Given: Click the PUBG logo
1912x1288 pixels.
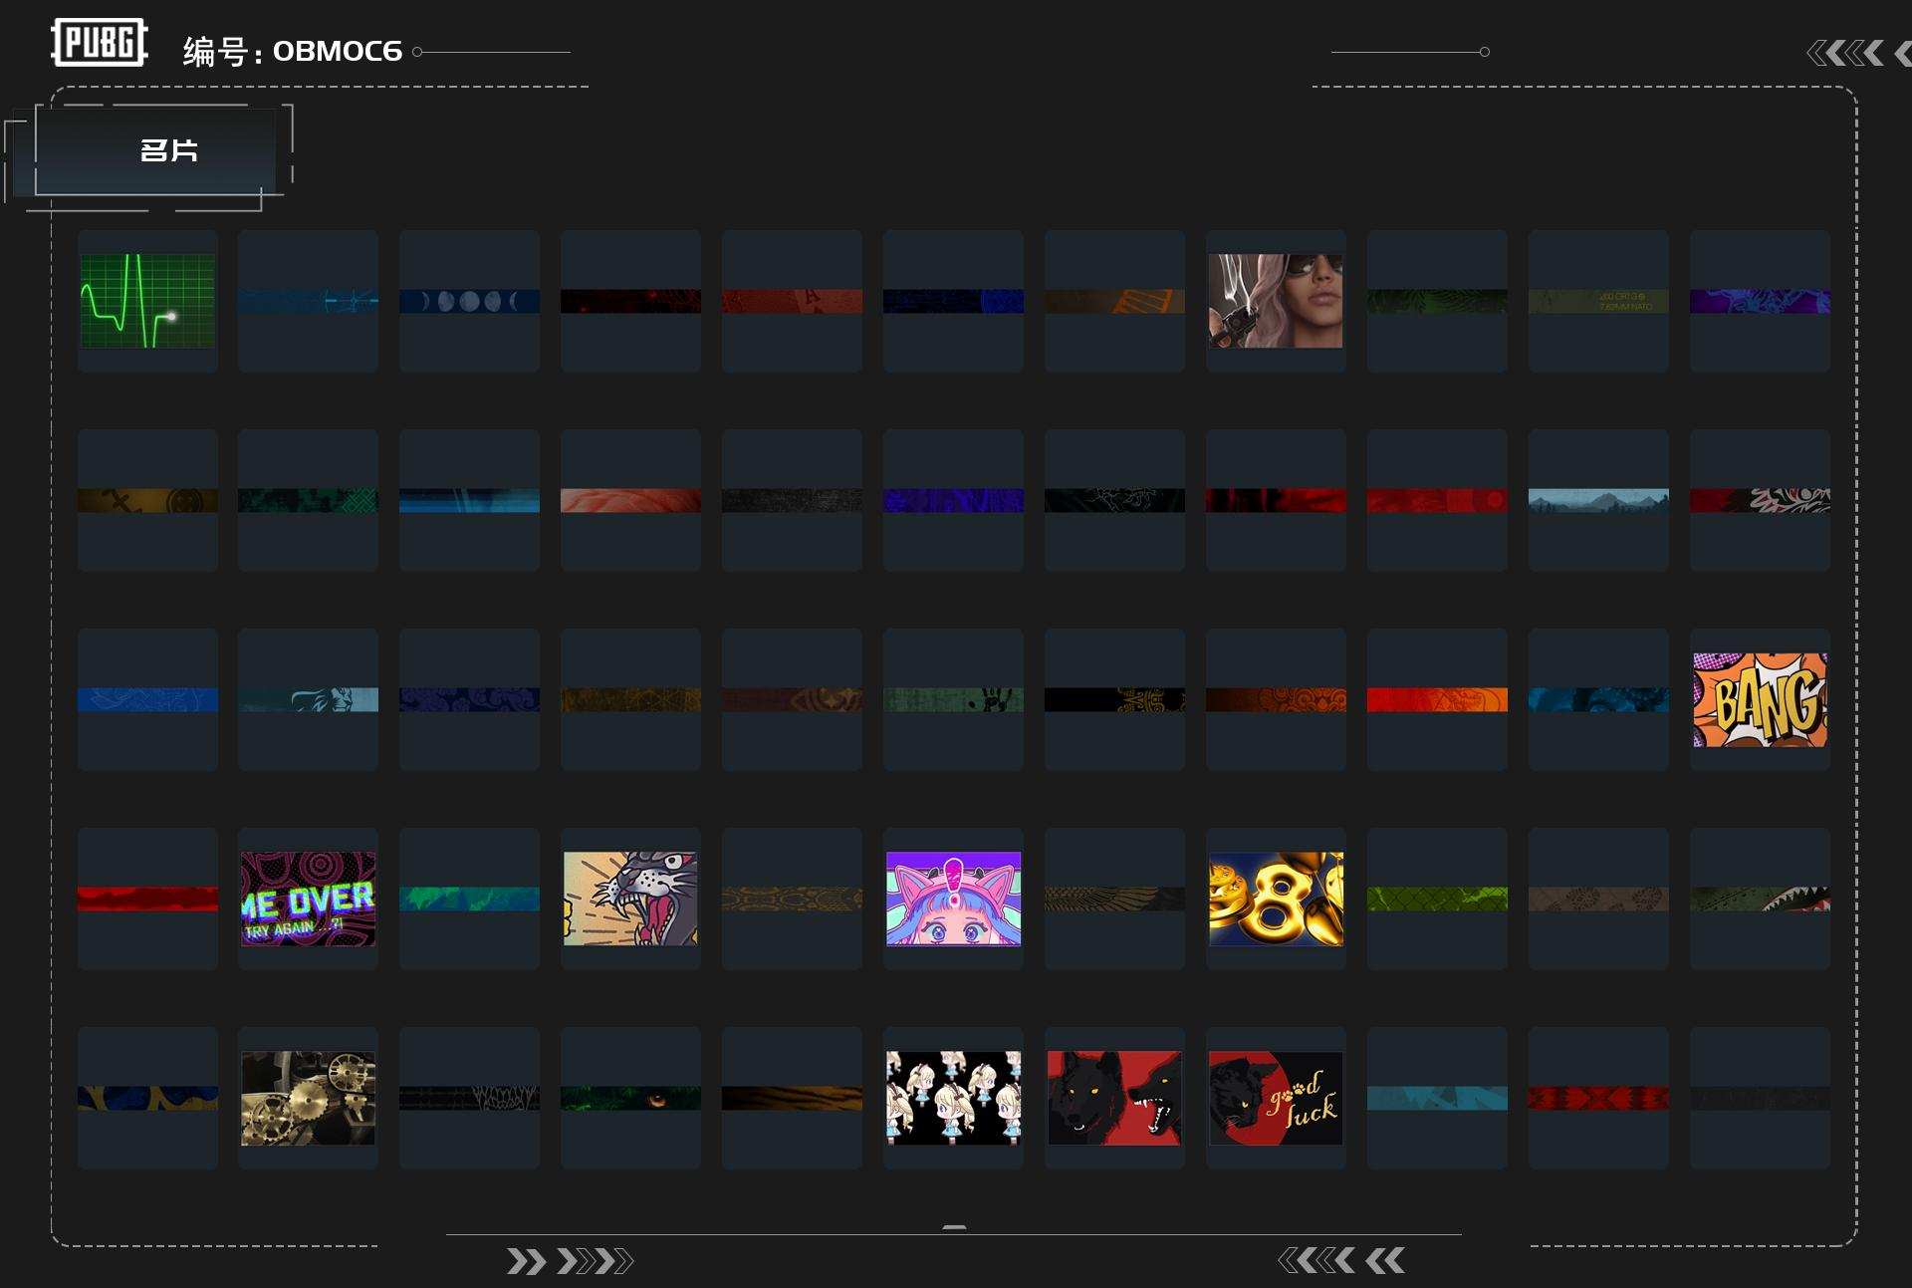Looking at the screenshot, I should [x=100, y=43].
